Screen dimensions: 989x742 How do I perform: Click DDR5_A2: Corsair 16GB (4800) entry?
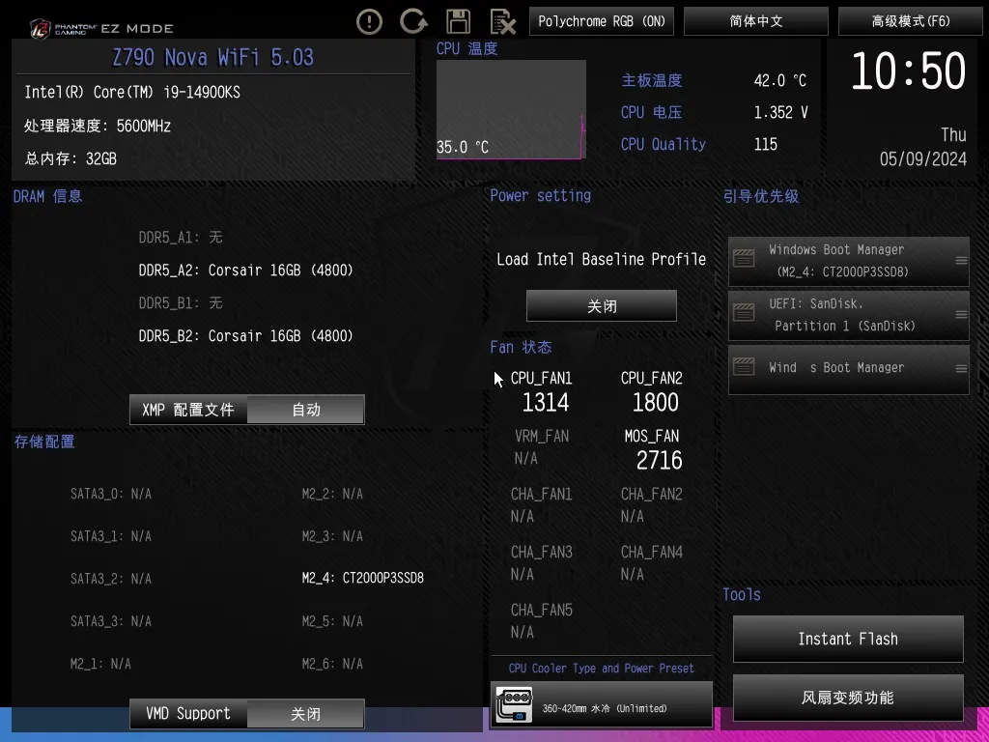click(246, 271)
